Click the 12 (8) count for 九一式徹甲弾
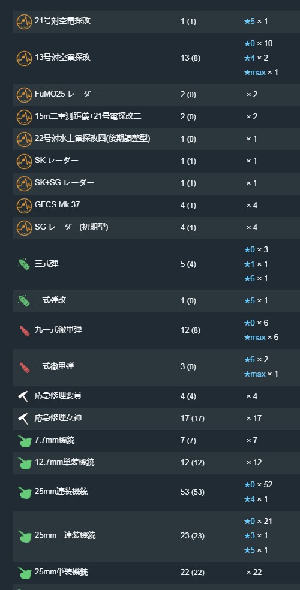The image size is (300, 590). 190,330
